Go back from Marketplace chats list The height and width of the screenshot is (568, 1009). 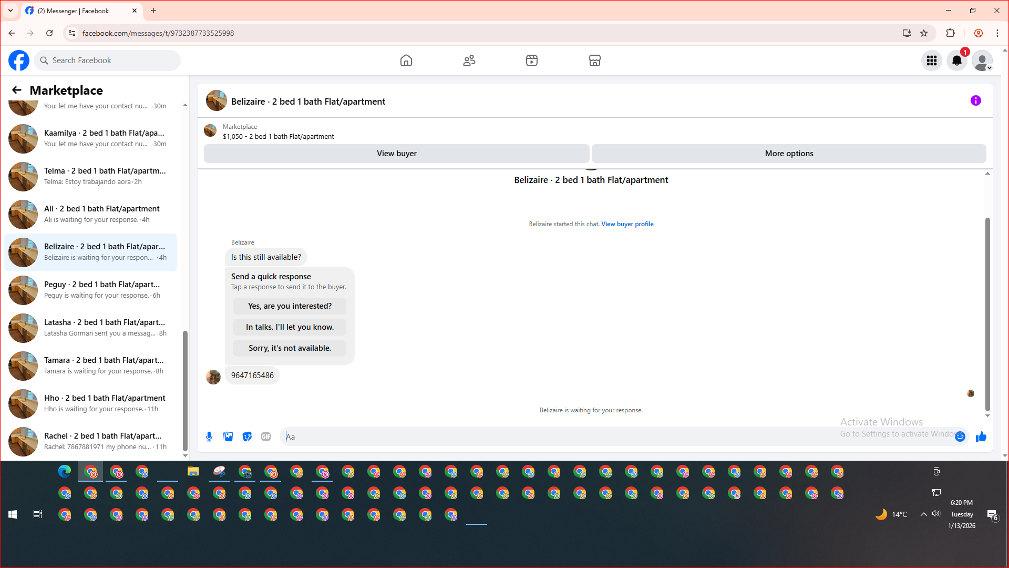click(17, 90)
